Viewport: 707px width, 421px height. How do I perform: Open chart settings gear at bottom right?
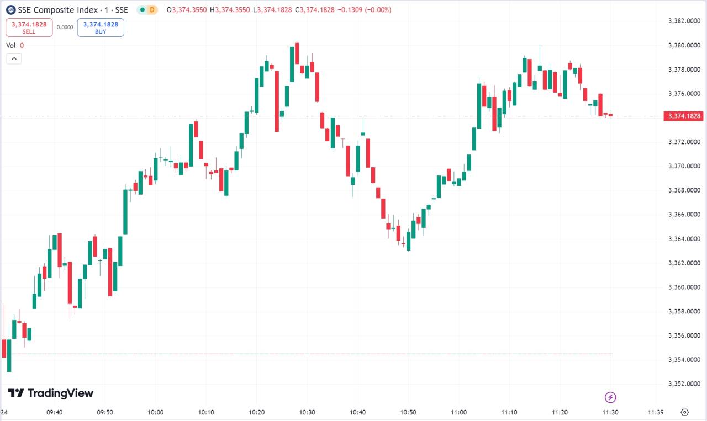(x=685, y=412)
